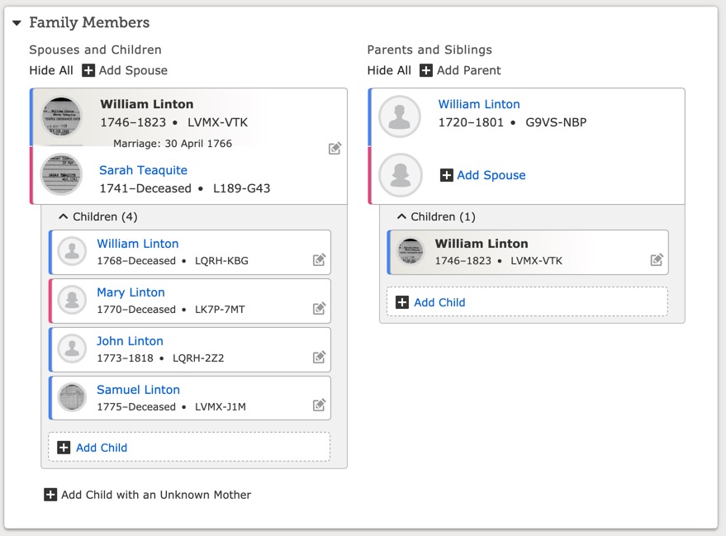726x536 pixels.
Task: Edit relationship for Samuel Linton
Action: (319, 405)
